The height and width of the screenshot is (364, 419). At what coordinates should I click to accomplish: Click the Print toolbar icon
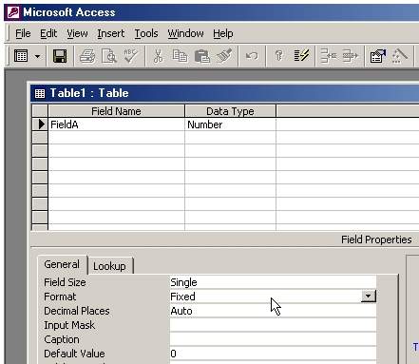point(87,56)
